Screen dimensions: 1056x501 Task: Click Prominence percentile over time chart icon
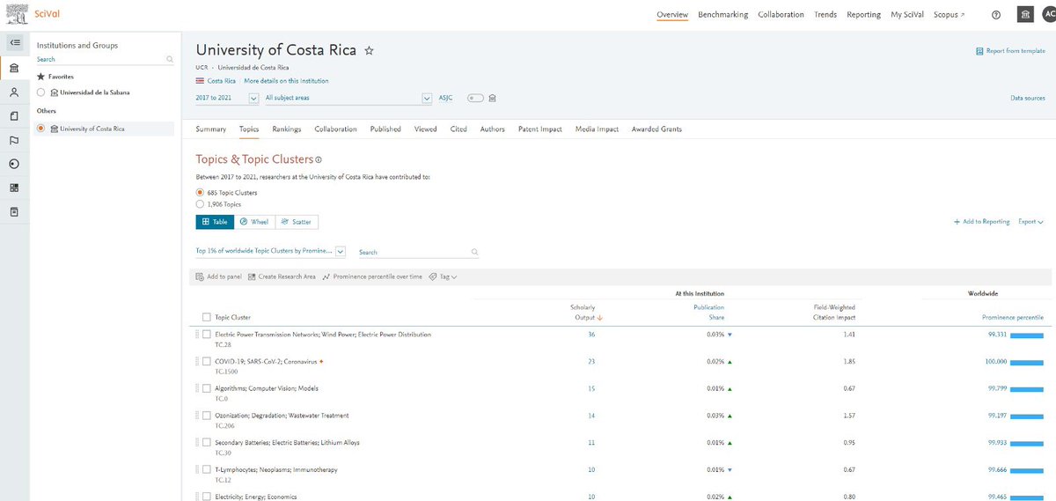click(x=326, y=276)
